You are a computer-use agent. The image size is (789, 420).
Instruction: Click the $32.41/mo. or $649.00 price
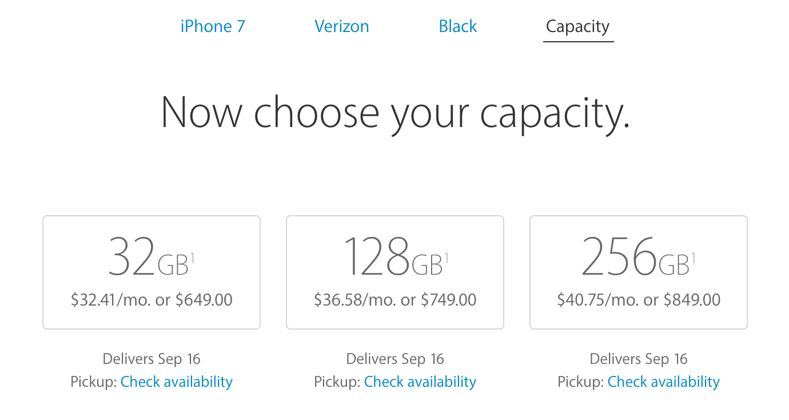point(152,300)
